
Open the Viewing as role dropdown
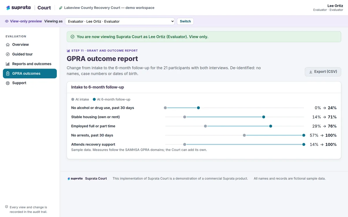(120, 21)
